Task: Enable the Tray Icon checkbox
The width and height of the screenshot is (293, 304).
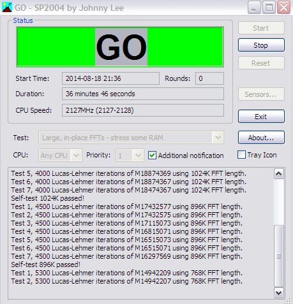Action: point(241,155)
